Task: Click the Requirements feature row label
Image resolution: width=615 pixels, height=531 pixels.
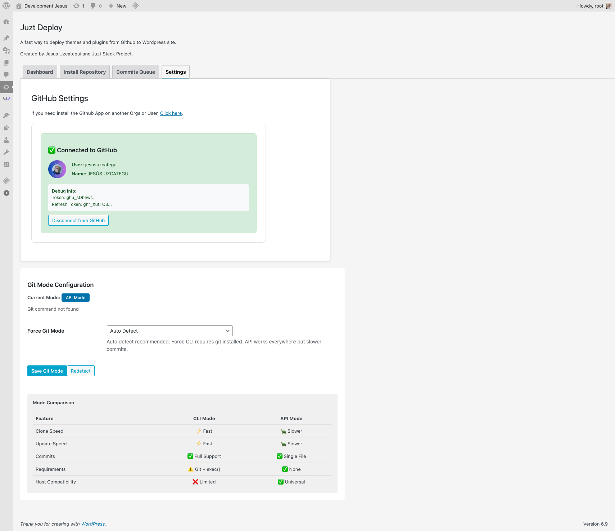Action: [51, 469]
